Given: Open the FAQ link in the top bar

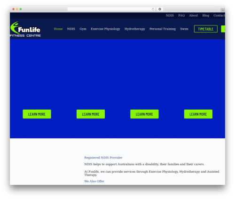Looking at the screenshot, I should click(181, 16).
